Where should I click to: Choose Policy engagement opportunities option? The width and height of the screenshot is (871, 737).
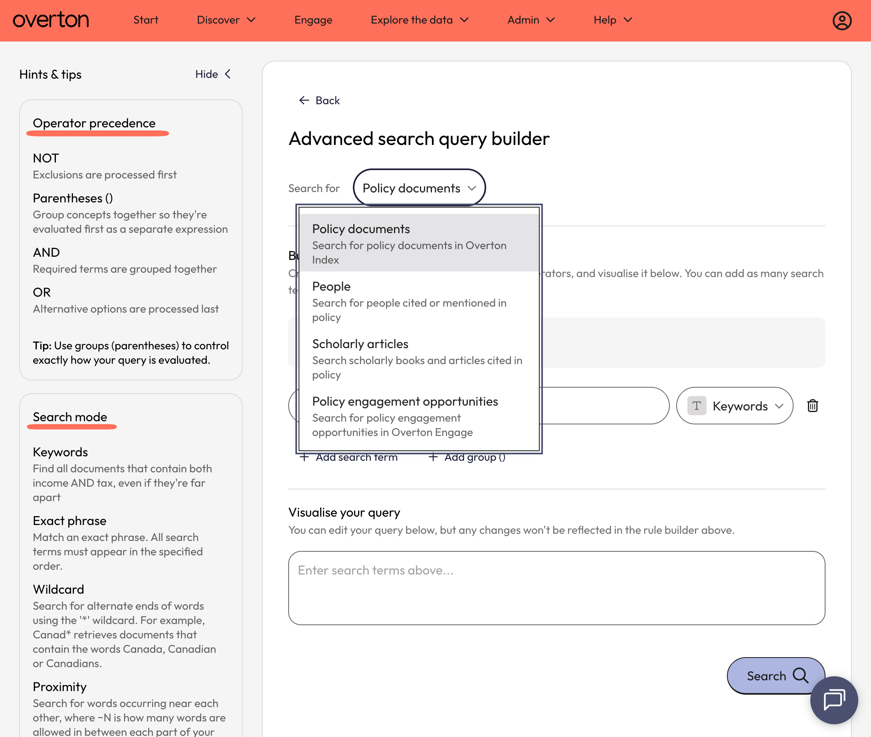pos(419,416)
